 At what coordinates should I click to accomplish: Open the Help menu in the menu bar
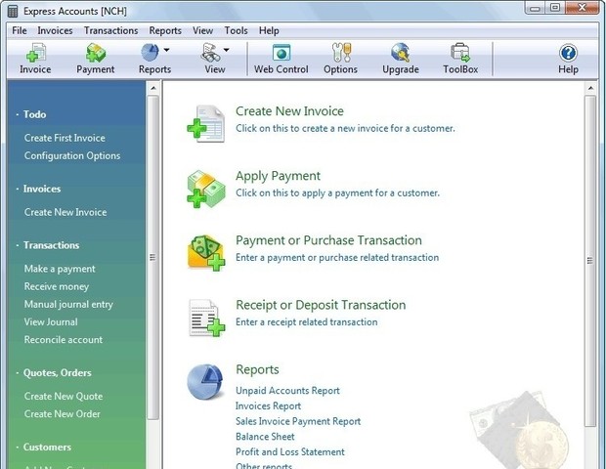point(269,30)
